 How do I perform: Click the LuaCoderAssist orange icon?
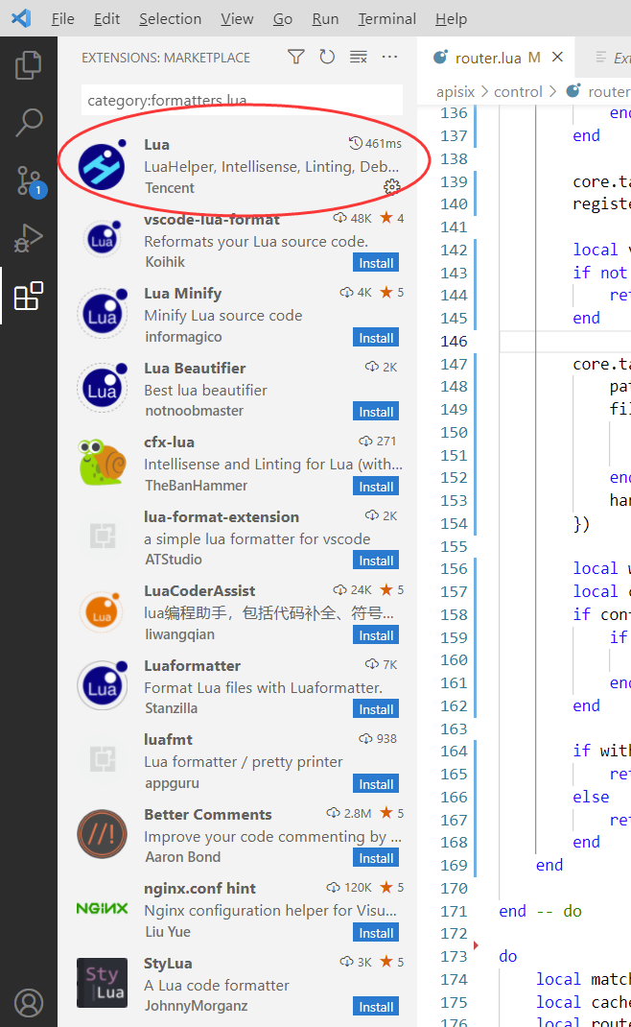102,611
